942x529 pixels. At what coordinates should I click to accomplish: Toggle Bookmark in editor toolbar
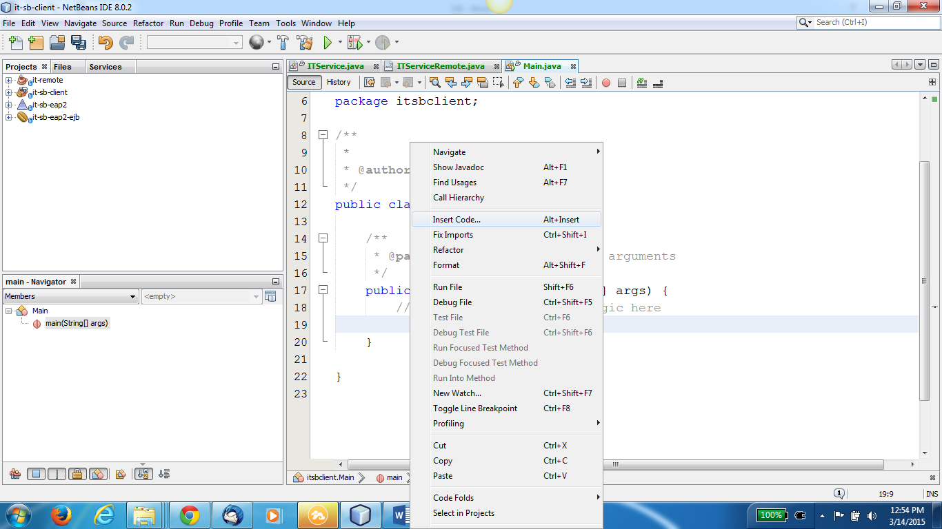tap(550, 83)
